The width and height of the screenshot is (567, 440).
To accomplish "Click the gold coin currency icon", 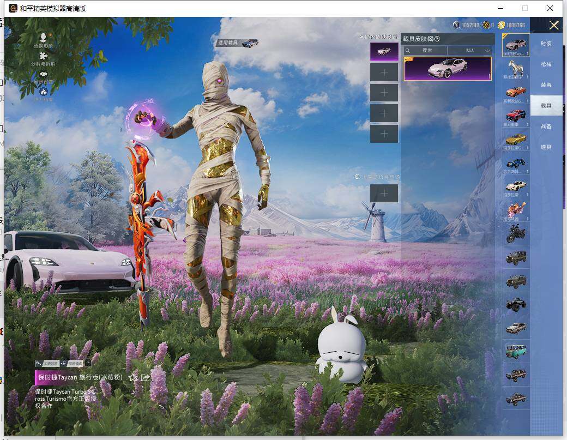I will (x=502, y=25).
